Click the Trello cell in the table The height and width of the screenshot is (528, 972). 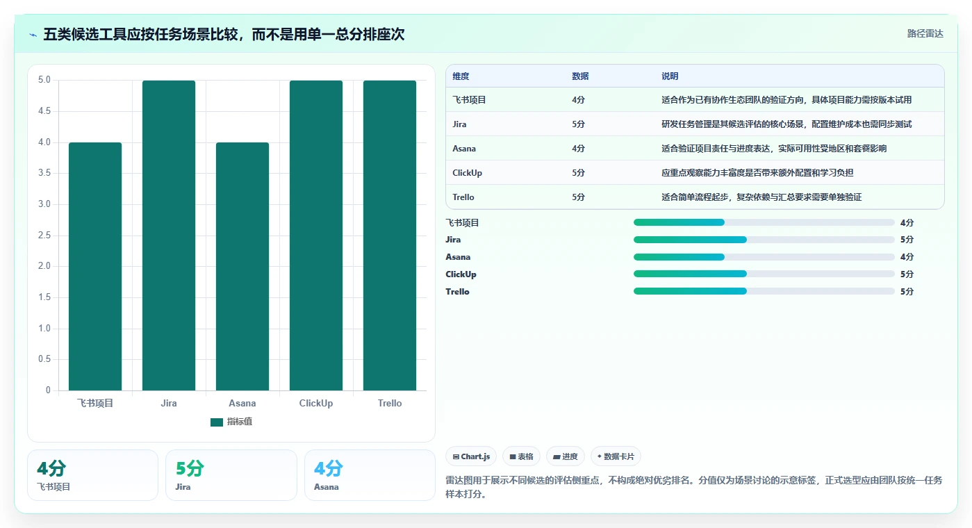(x=463, y=197)
